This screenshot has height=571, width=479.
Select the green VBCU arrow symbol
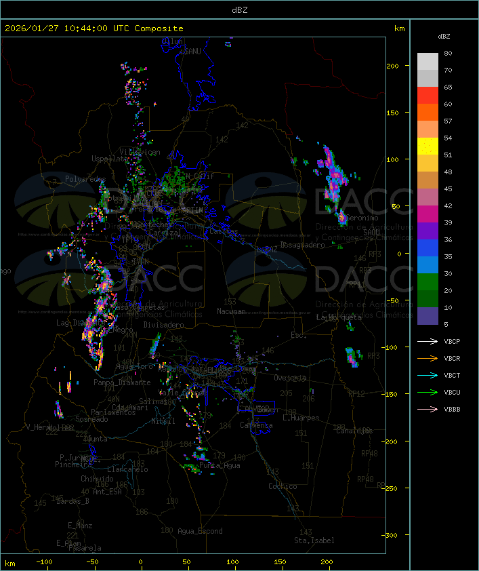428,392
